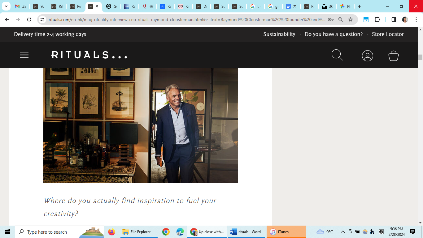The image size is (423, 238).
Task: Click the search magnifier icon on Rituals
Action: [337, 55]
